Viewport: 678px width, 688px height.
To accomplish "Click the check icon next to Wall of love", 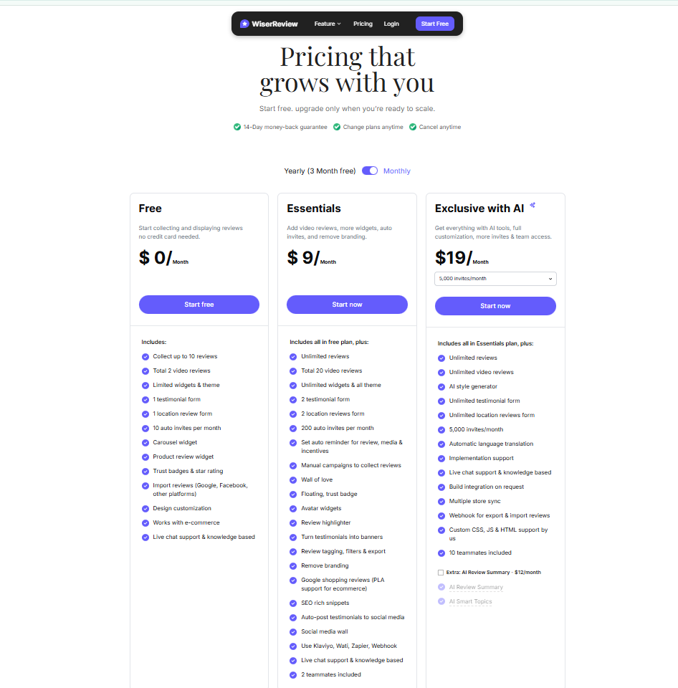I will (292, 479).
